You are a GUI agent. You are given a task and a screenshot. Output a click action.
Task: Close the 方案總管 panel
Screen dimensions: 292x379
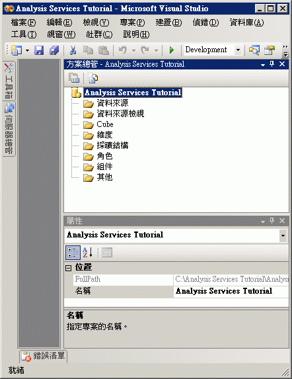click(282, 64)
